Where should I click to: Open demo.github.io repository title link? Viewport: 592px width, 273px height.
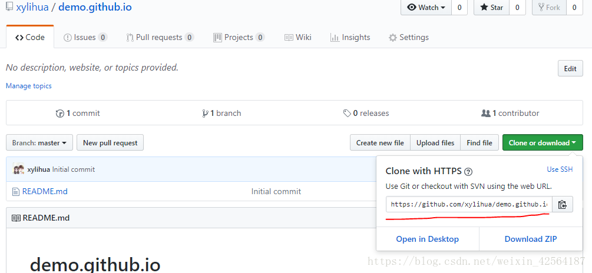95,7
